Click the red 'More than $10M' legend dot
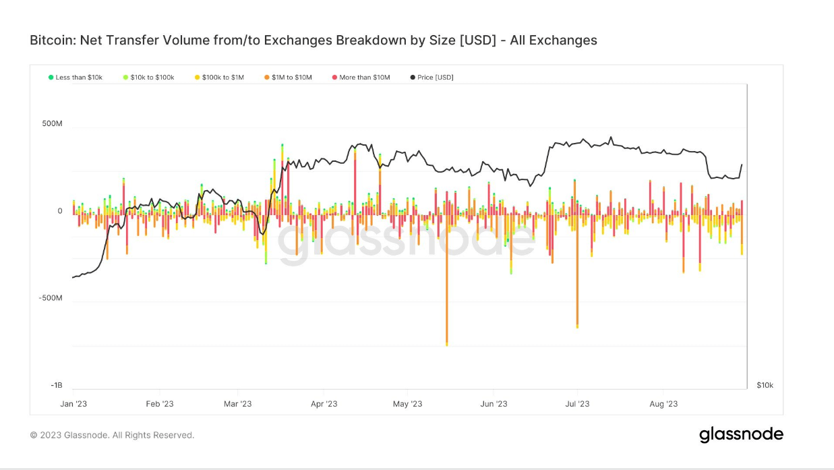This screenshot has height=470, width=834. click(x=334, y=78)
